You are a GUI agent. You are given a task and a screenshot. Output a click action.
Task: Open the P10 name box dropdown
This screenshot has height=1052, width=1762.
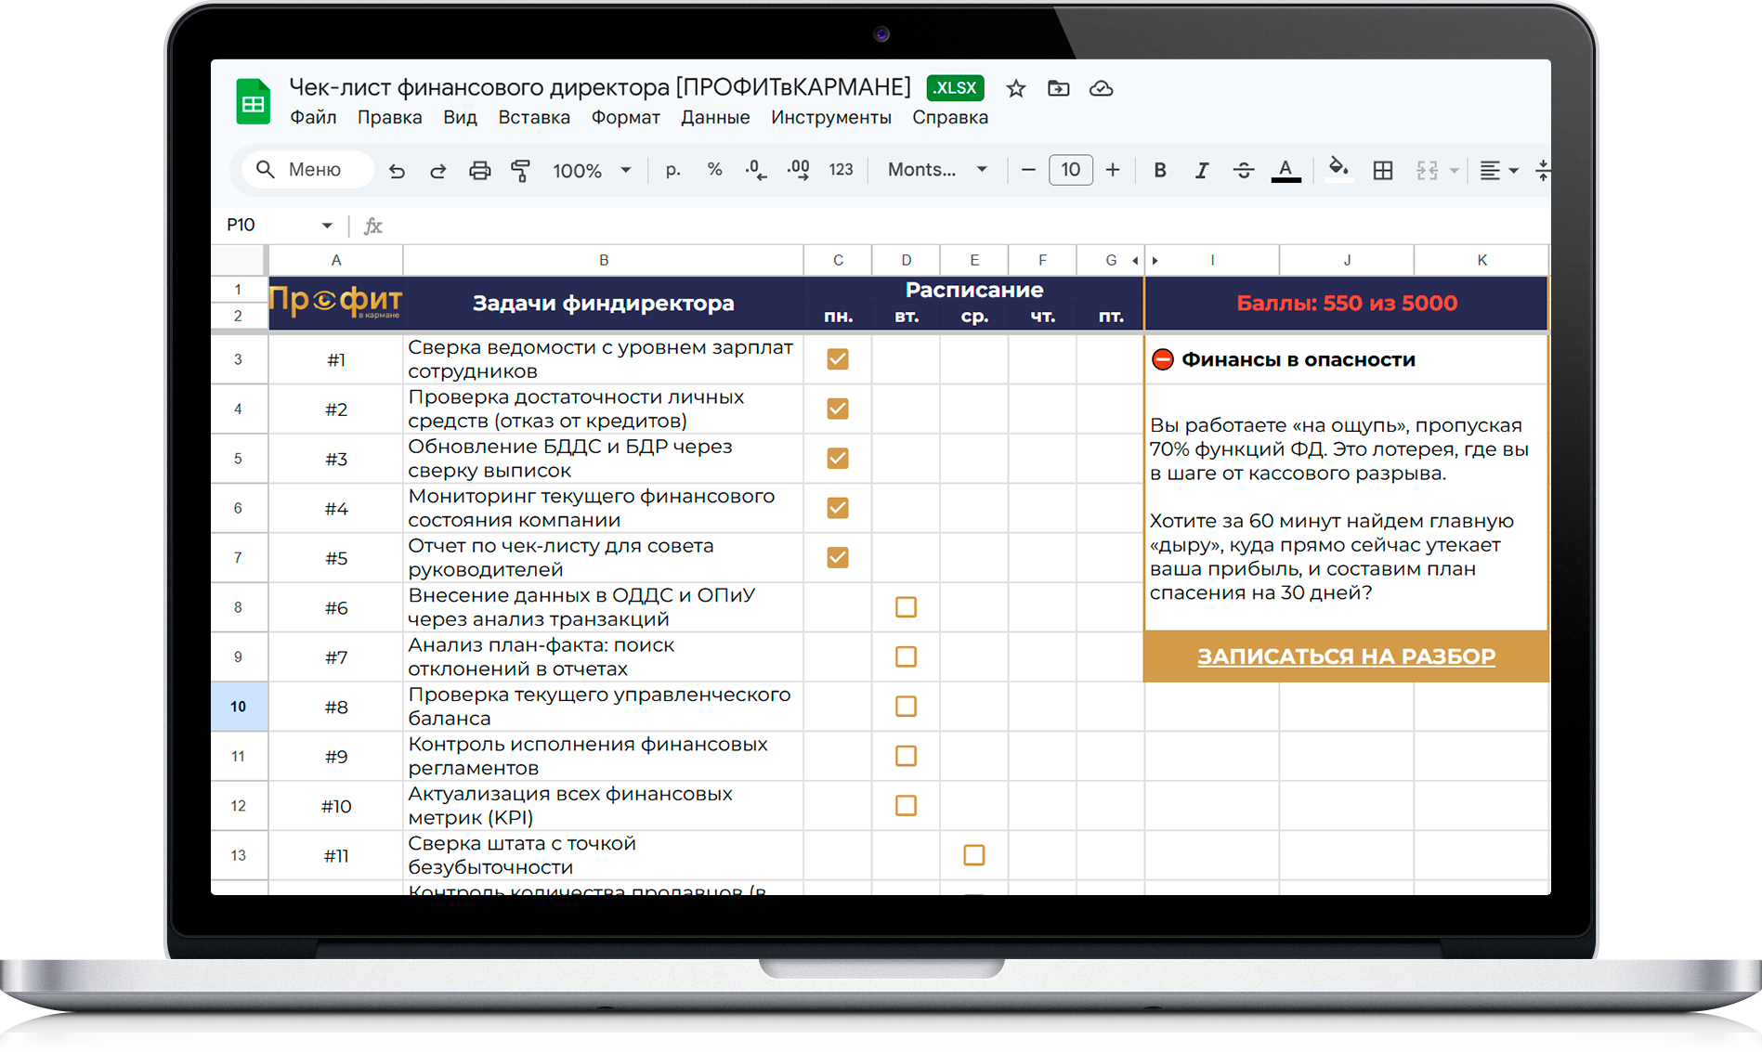(x=327, y=226)
